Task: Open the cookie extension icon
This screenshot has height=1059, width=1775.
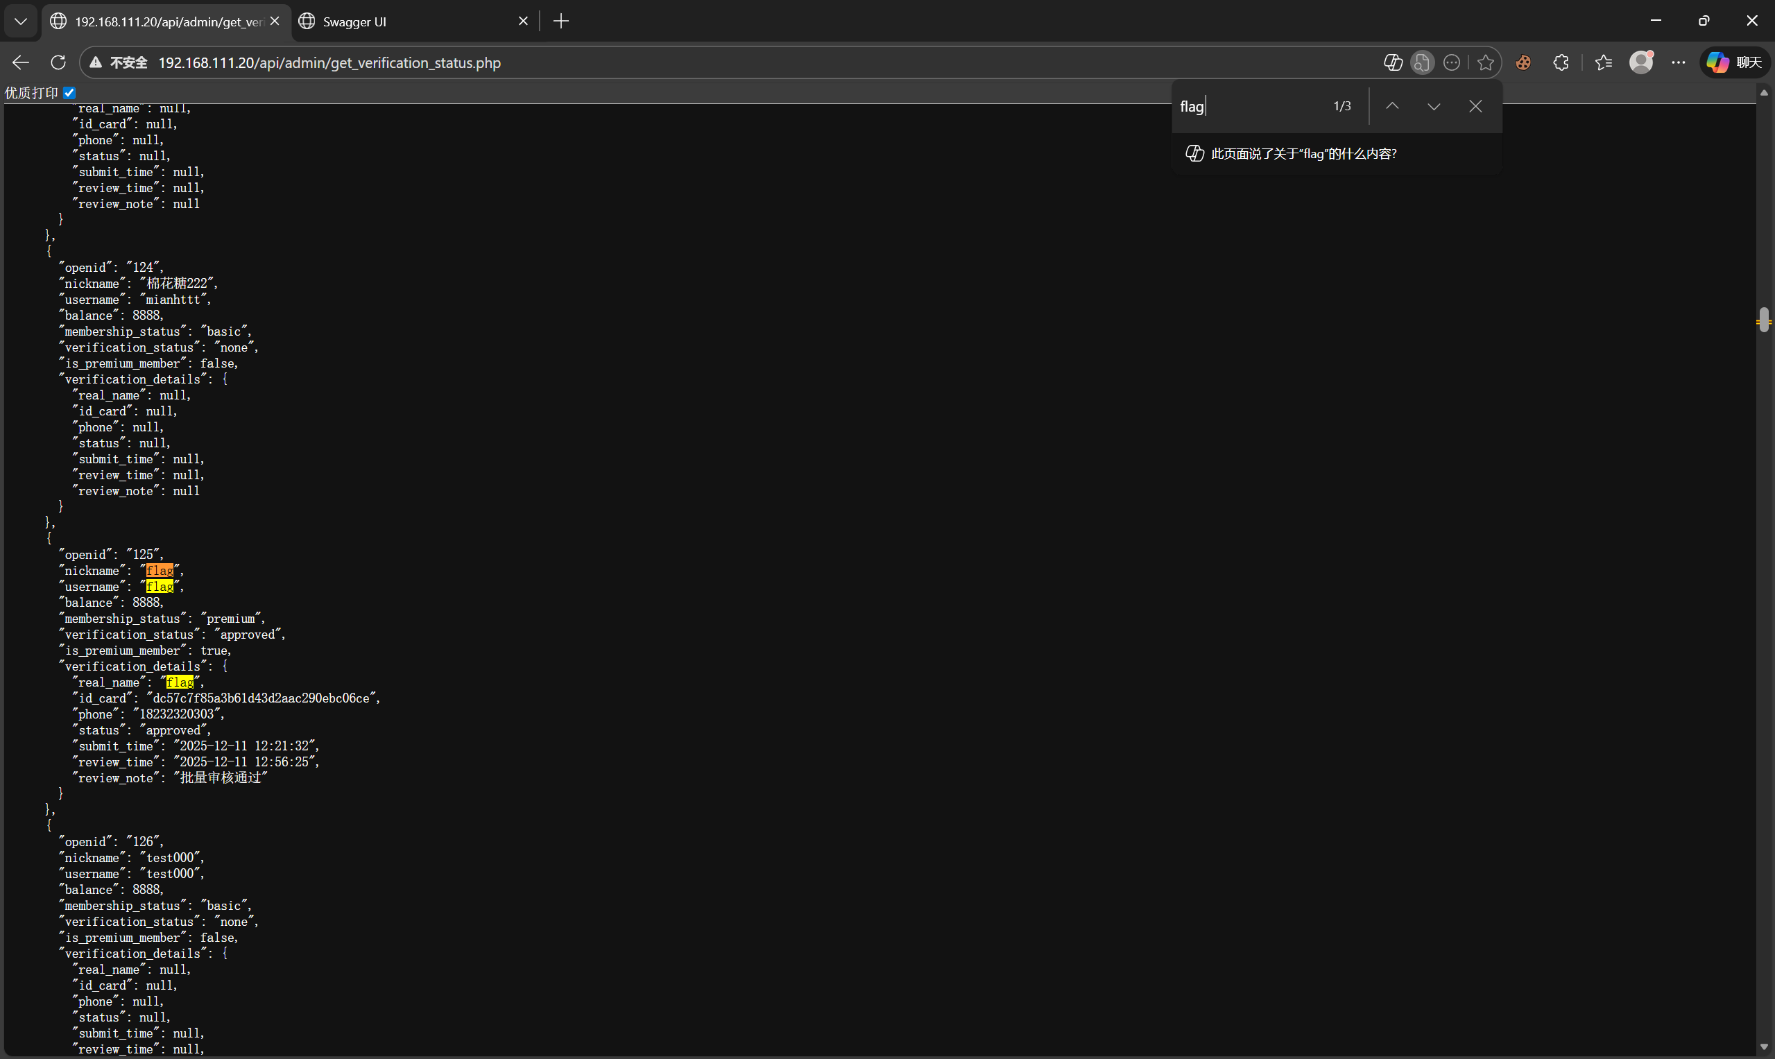Action: pyautogui.click(x=1523, y=63)
